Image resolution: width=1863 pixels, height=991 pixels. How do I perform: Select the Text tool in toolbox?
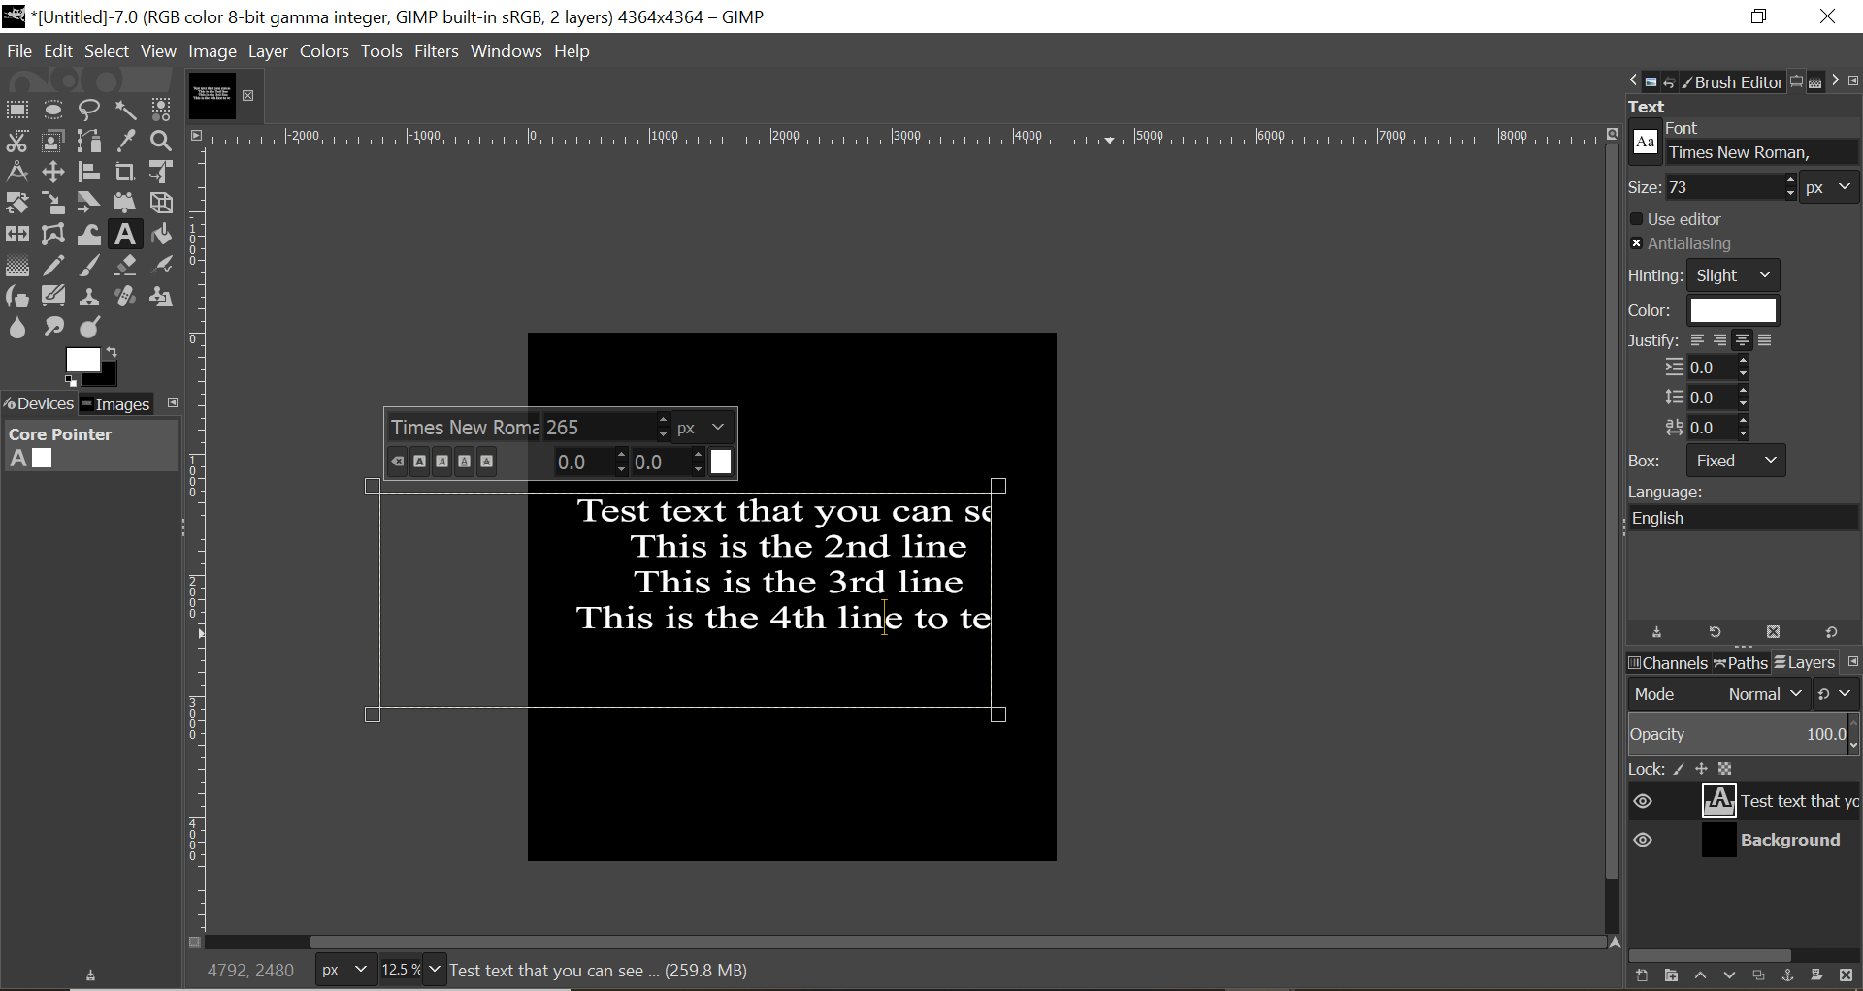pyautogui.click(x=125, y=236)
